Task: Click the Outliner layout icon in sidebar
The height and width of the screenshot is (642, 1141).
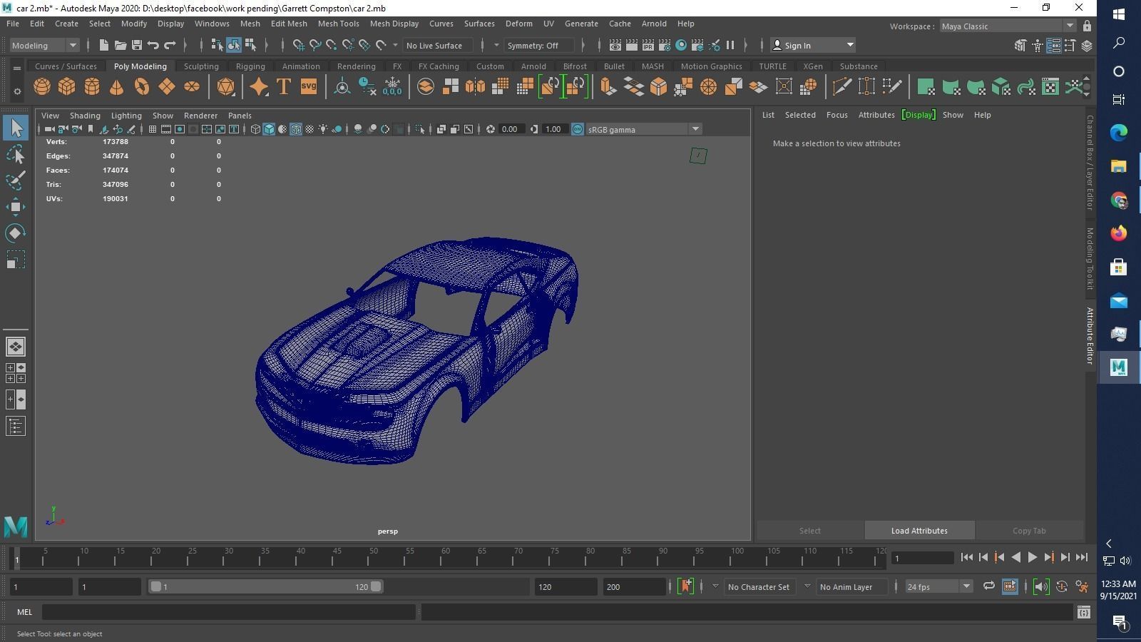Action: (x=16, y=427)
